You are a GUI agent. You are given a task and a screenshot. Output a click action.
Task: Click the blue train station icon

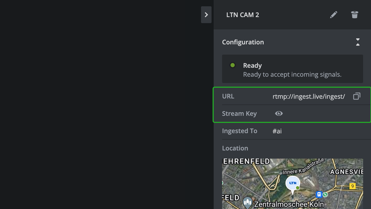click(x=319, y=195)
